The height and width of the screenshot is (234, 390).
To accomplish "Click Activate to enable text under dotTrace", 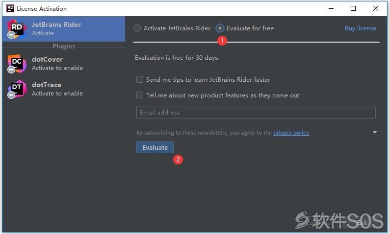I will 57,94.
